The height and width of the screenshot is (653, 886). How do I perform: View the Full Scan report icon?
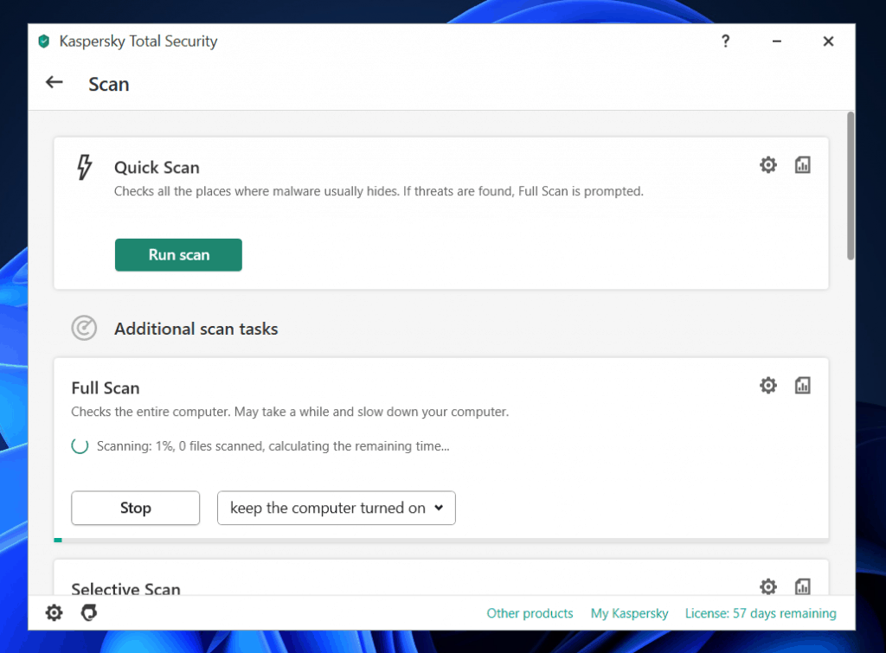802,385
